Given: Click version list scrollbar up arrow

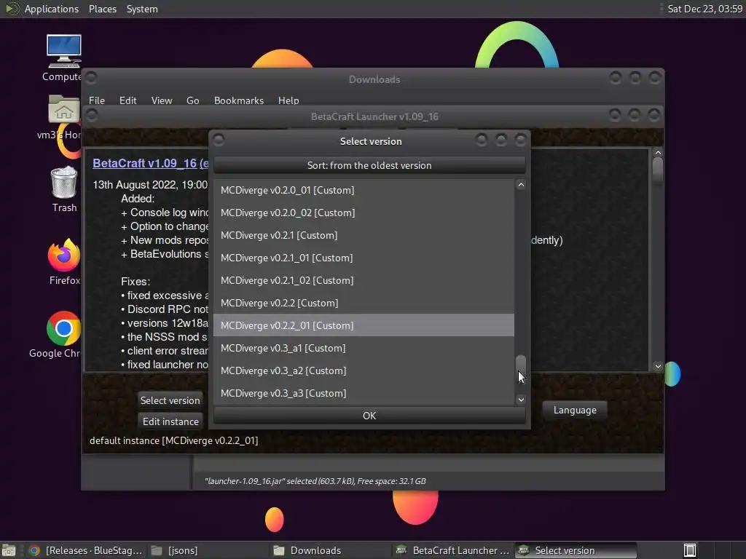Looking at the screenshot, I should 521,185.
